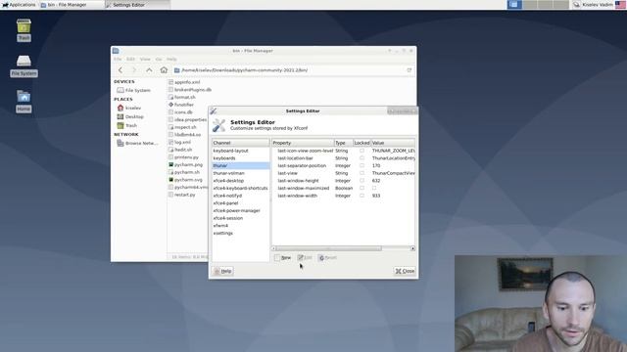Viewport: 627px width, 352px height.
Task: Sort by Type column header
Action: tap(344, 143)
